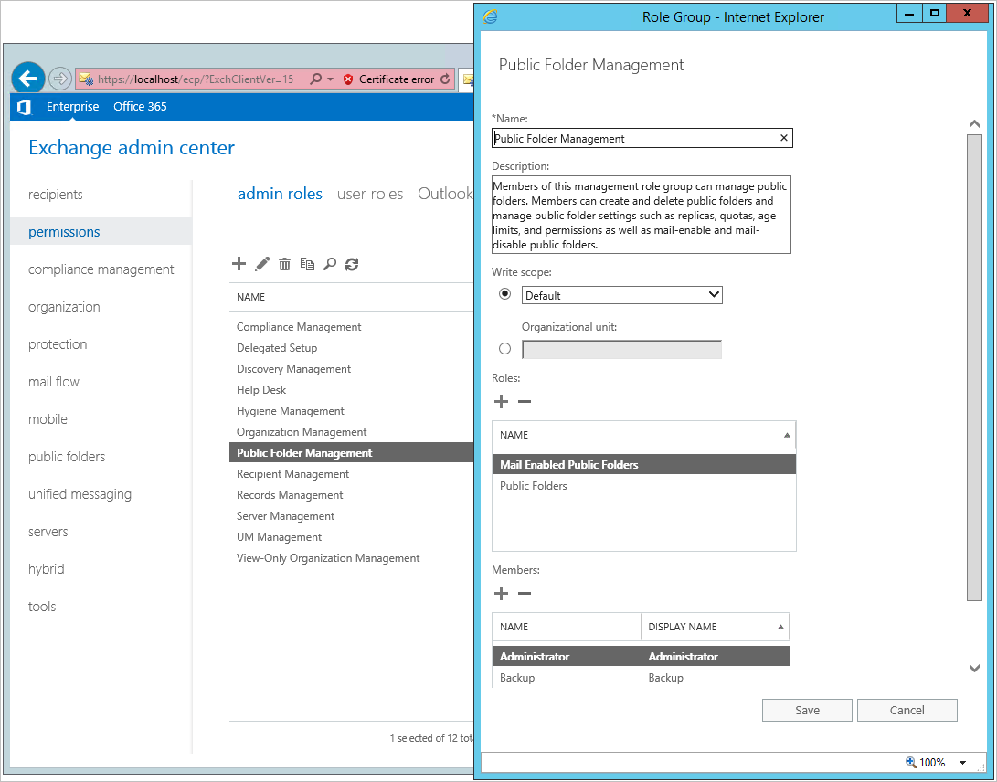
Task: Clear the Name field with X
Action: click(784, 138)
